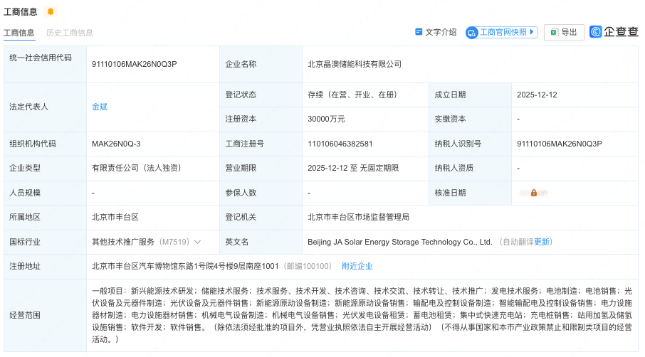Click the lock icon in 核准日期
Image resolution: width=645 pixels, height=357 pixels.
click(533, 193)
